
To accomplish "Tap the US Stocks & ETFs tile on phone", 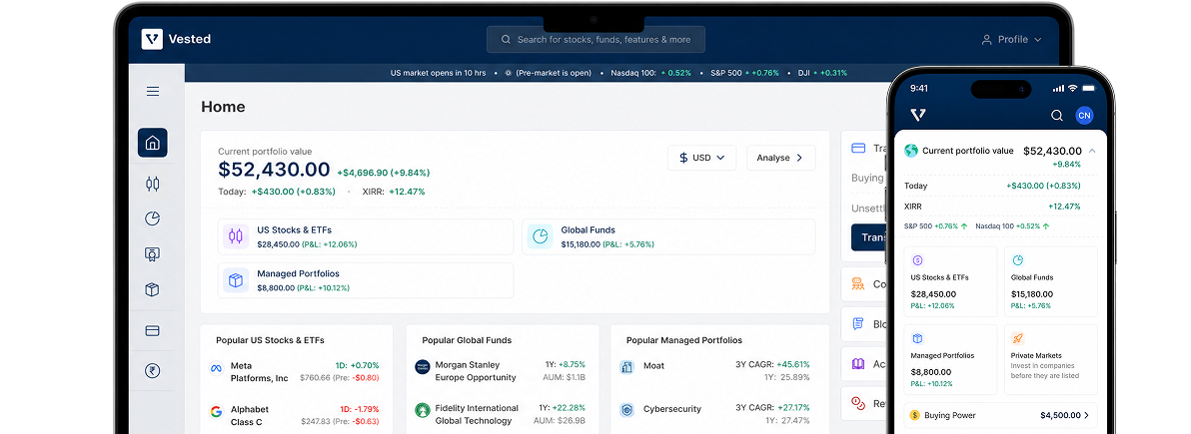I will [x=950, y=281].
